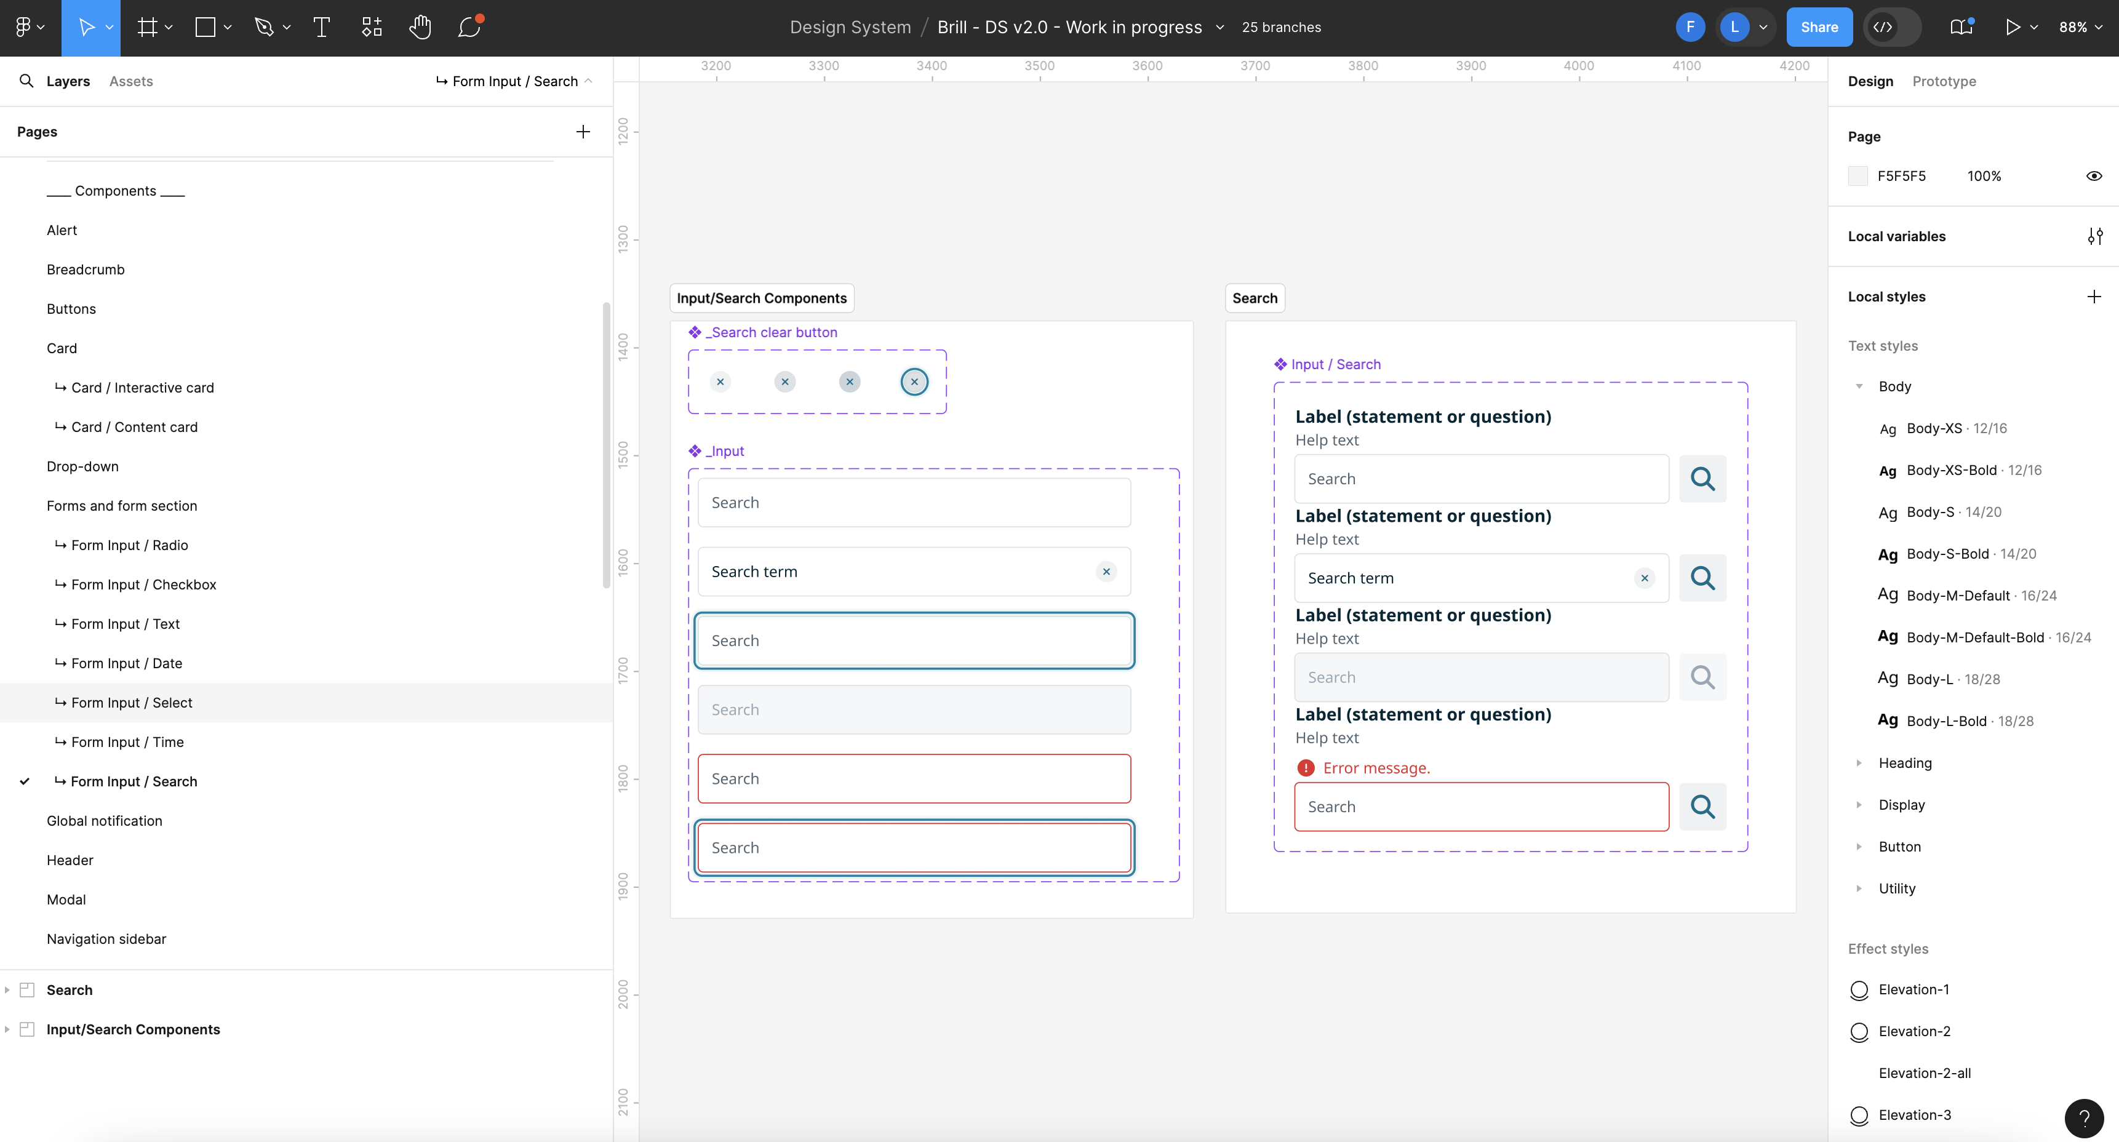Toggle page color visibility with eye icon

point(2095,175)
